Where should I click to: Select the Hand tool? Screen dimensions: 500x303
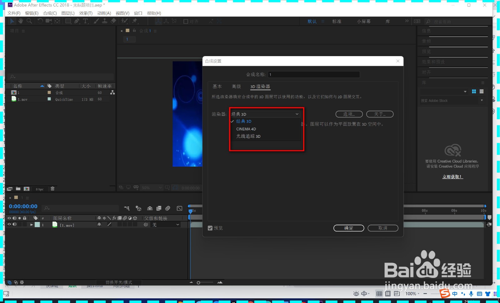pyautogui.click(x=21, y=21)
